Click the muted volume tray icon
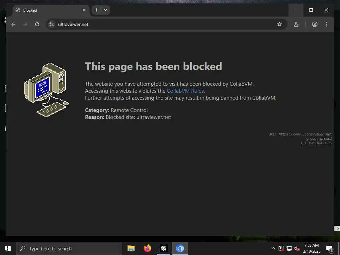The height and width of the screenshot is (255, 340). (297, 248)
